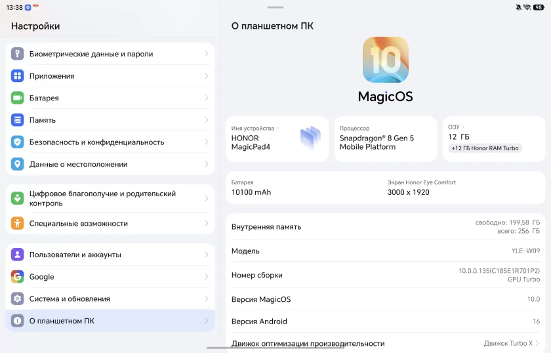The image size is (551, 353).
Task: Tap the +12 ГБ Honor RAM Turbo badge
Action: coord(485,148)
